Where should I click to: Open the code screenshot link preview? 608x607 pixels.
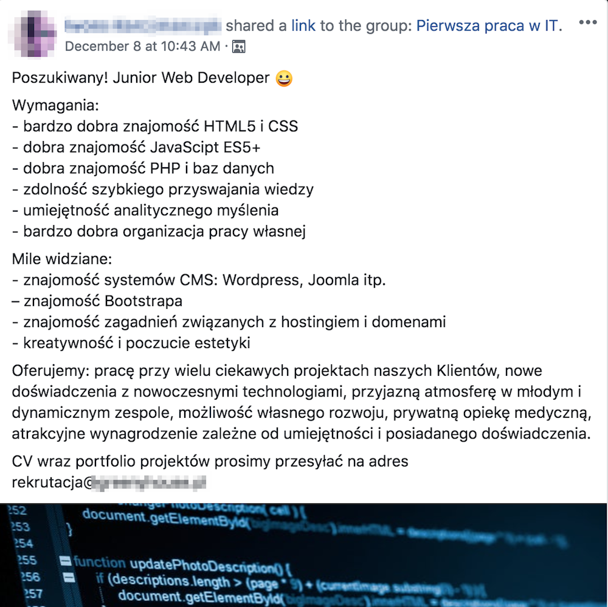pos(304,555)
